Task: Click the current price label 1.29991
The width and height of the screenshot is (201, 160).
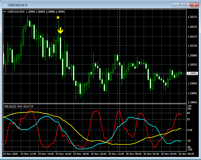Action: [192, 73]
